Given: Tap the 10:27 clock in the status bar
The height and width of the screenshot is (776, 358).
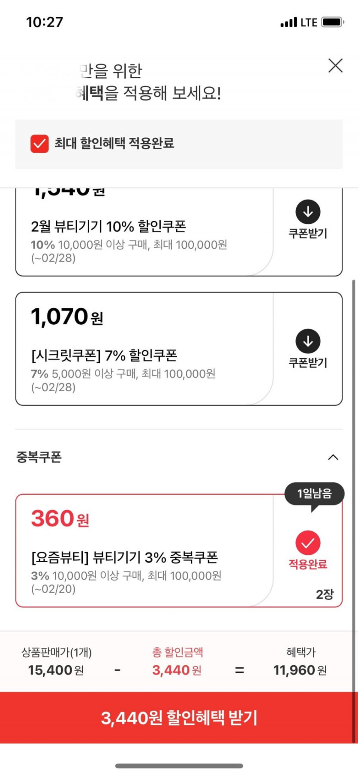Looking at the screenshot, I should tap(45, 22).
